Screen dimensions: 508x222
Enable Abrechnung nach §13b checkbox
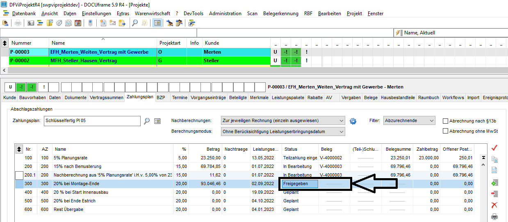click(x=445, y=121)
